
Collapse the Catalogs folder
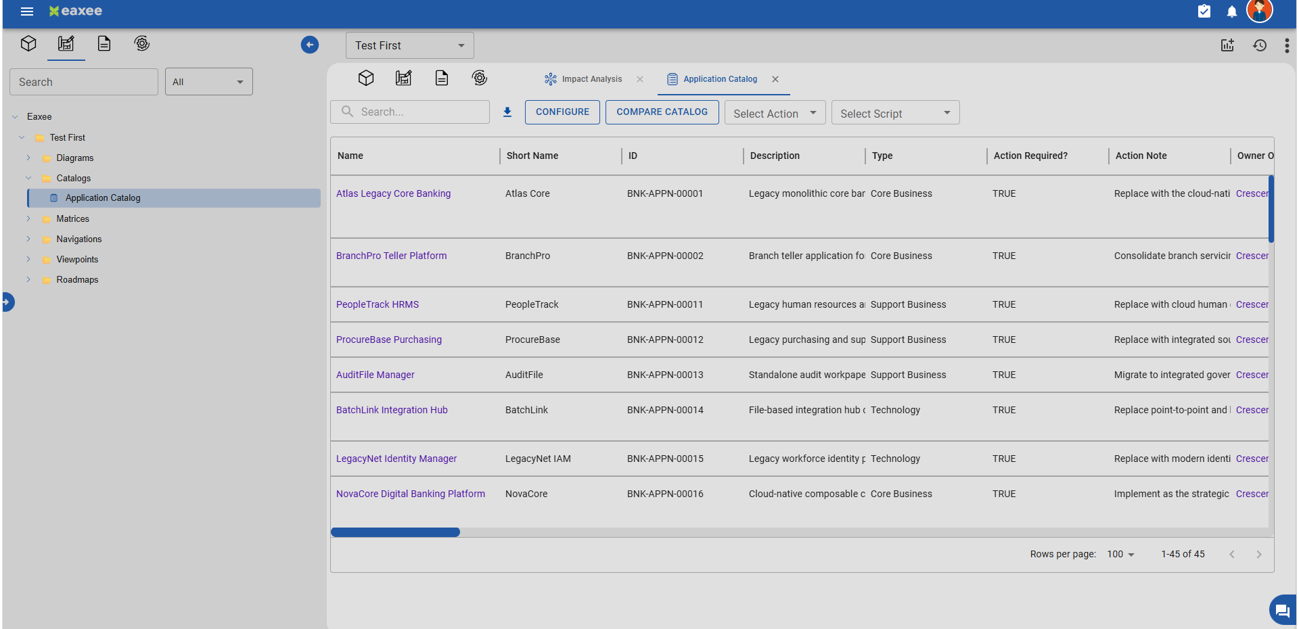[28, 178]
